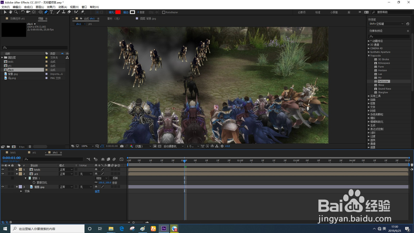
Task: Hide the 背景.jpg layer with eye icon
Action: (3, 187)
